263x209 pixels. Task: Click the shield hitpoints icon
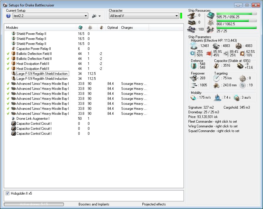pos(194,46)
